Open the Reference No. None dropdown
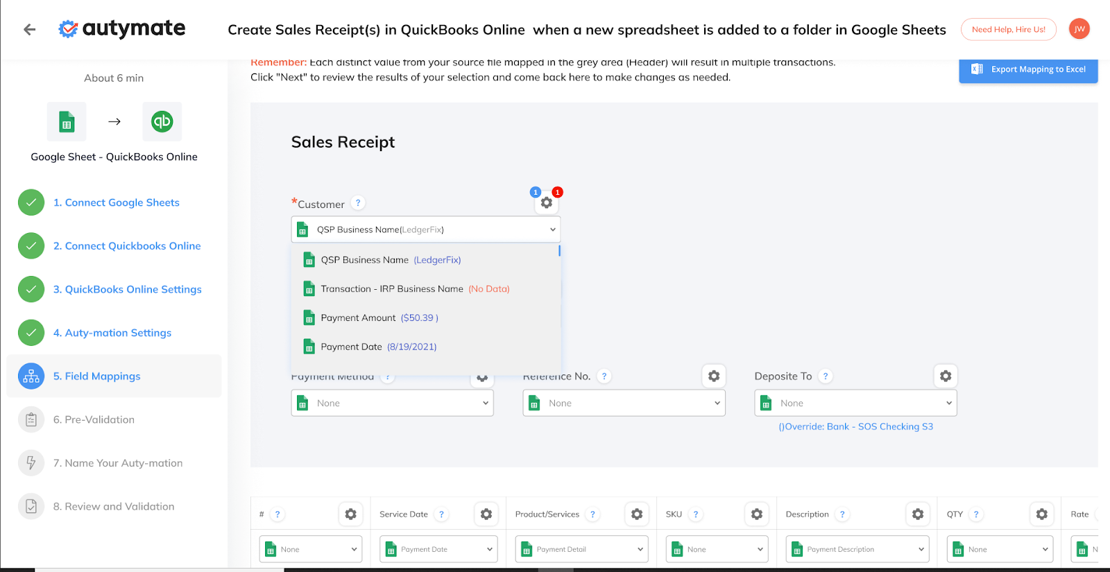1110x572 pixels. [624, 404]
